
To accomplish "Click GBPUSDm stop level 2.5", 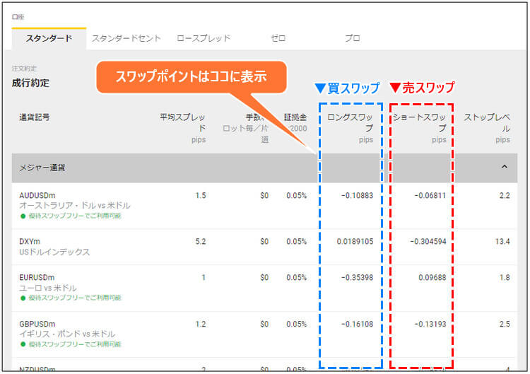I will pos(505,324).
